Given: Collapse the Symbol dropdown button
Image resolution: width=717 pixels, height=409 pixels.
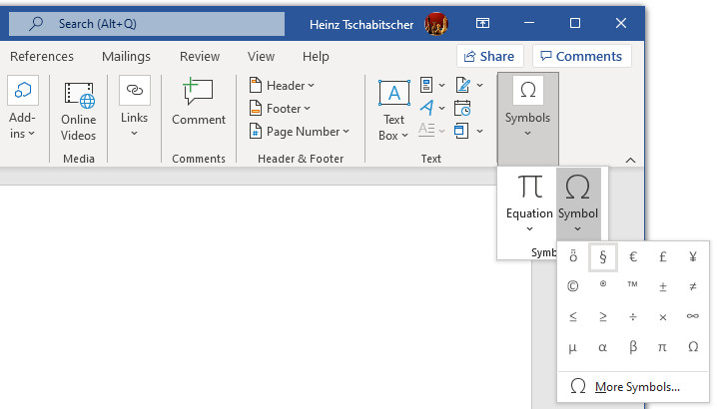Looking at the screenshot, I should (578, 204).
